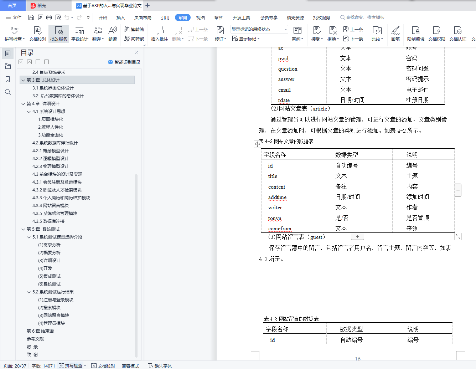Click the 智能识别目录 button
The width and height of the screenshot is (476, 369).
tap(124, 62)
